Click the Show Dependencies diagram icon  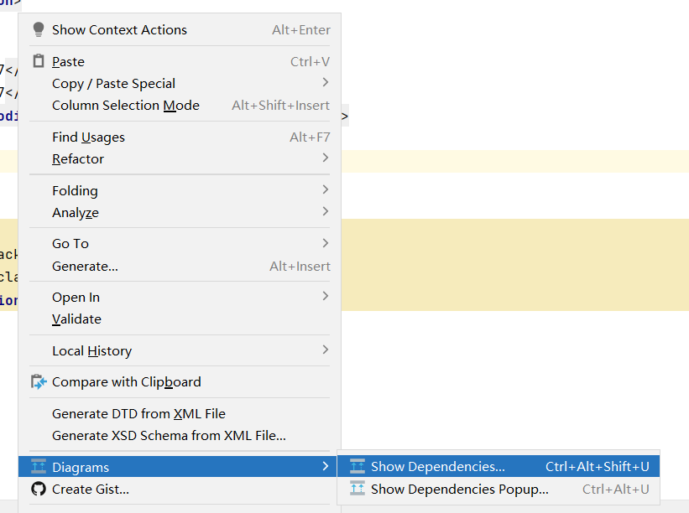[358, 466]
